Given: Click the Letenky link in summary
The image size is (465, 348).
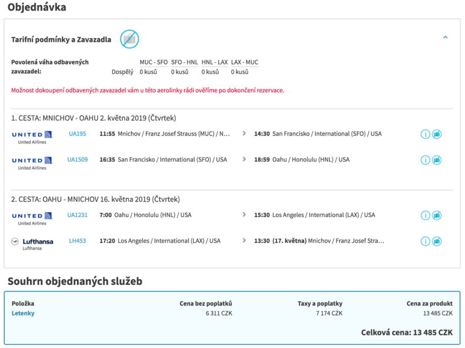Looking at the screenshot, I should pos(23,314).
